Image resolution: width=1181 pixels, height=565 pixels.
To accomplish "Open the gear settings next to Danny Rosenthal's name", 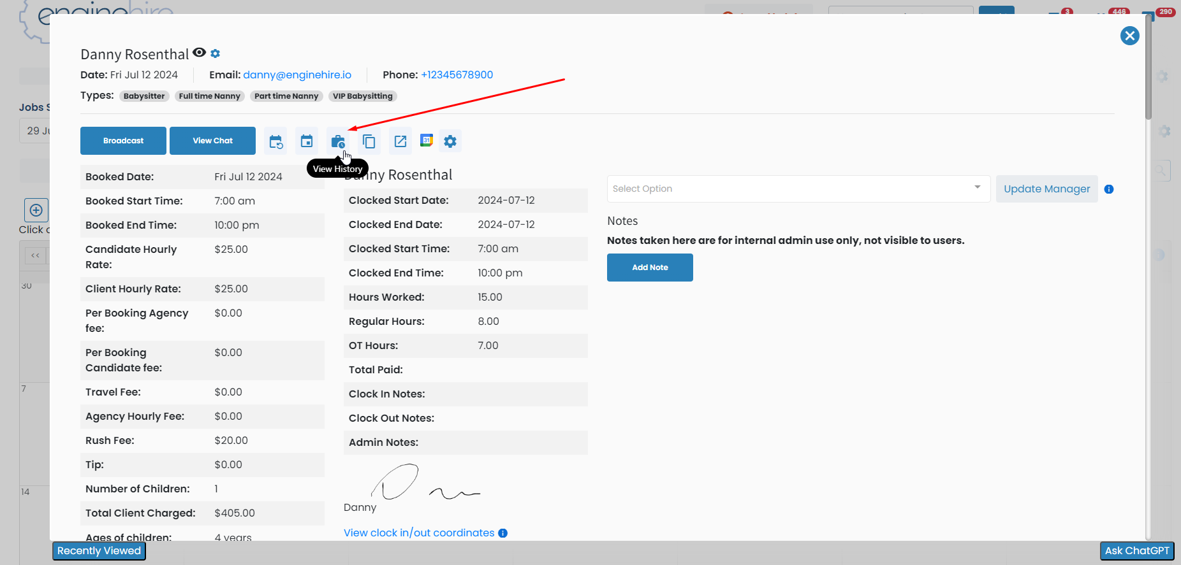I will tap(216, 54).
